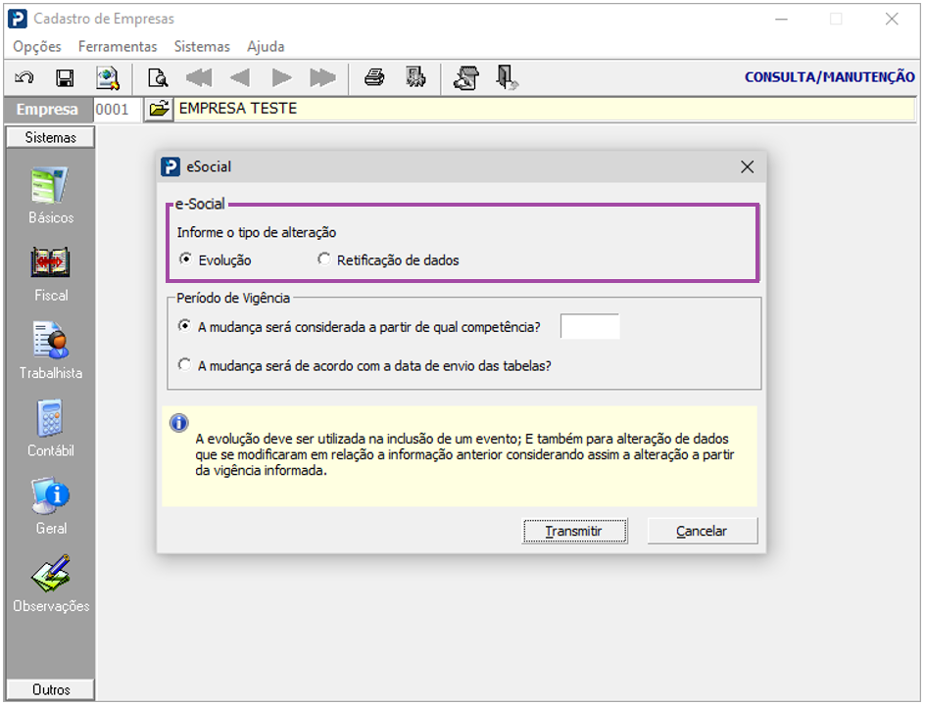Click the undo arrow toolbar icon
Screen dimensions: 925x705
24,77
